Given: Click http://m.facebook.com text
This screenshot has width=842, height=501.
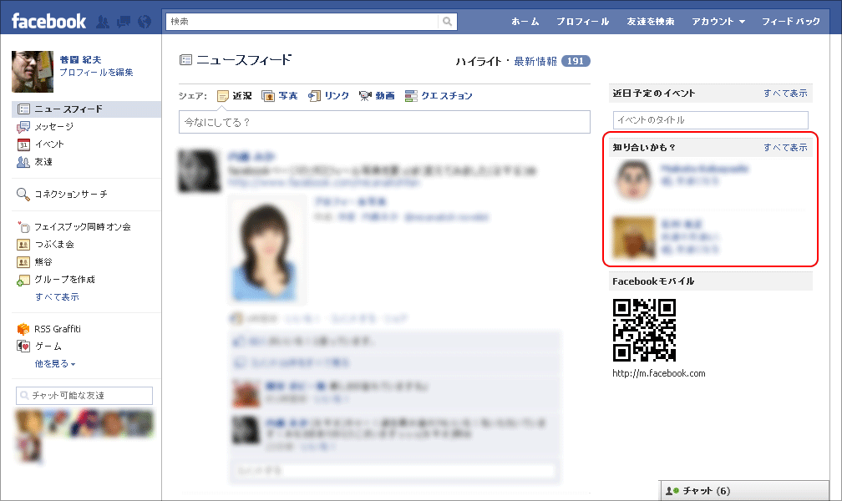Looking at the screenshot, I should [659, 373].
